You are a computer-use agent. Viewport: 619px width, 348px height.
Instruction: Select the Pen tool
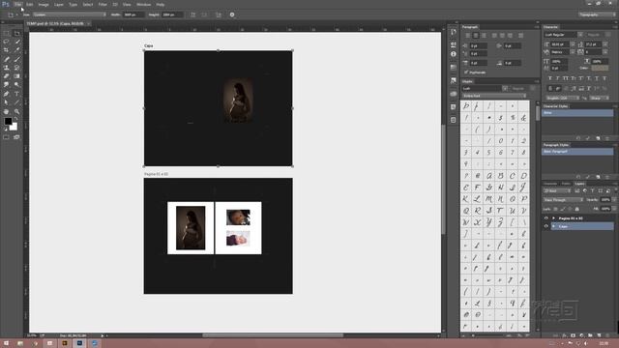[x=7, y=94]
